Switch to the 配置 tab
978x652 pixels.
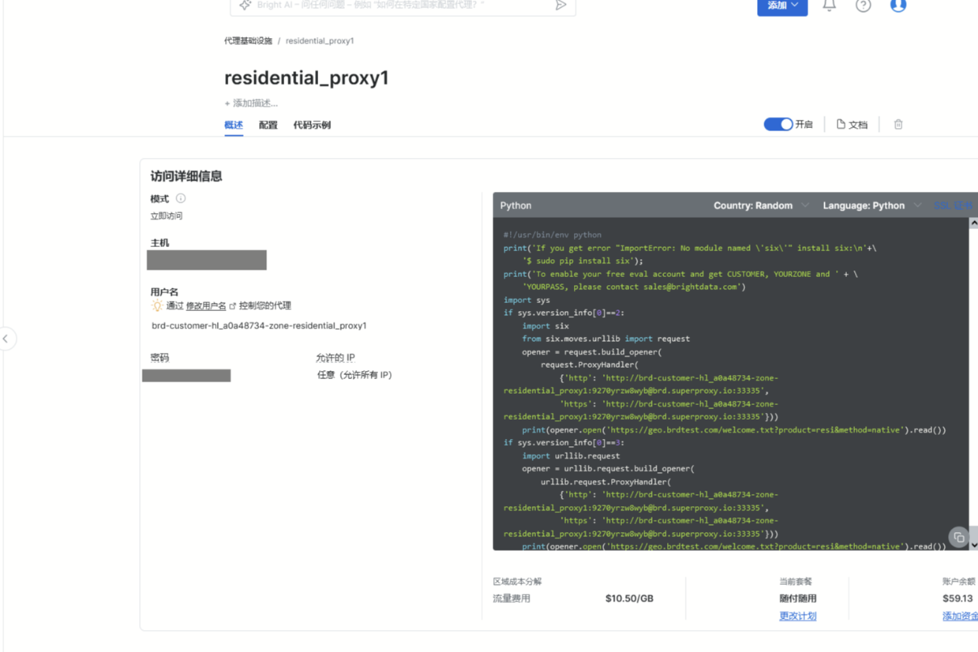click(x=268, y=126)
